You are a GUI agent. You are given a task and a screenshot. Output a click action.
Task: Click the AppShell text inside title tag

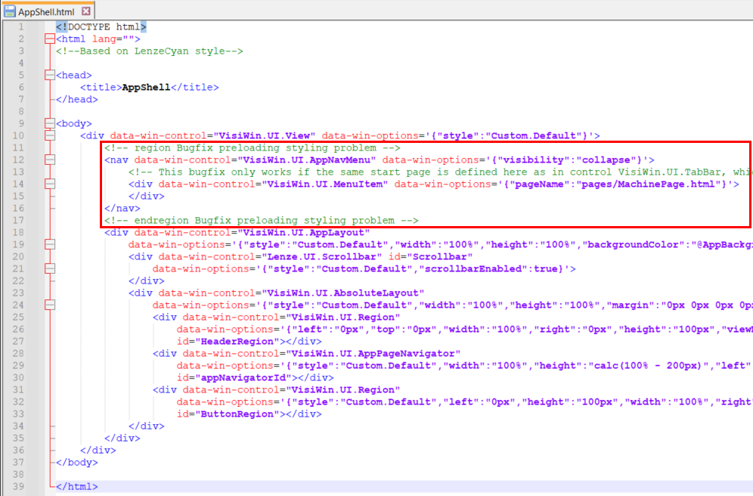tap(146, 88)
